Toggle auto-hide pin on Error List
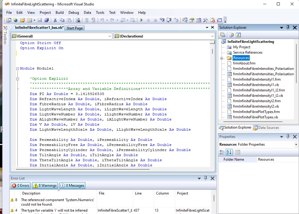The width and height of the screenshot is (299, 214). (x=206, y=178)
